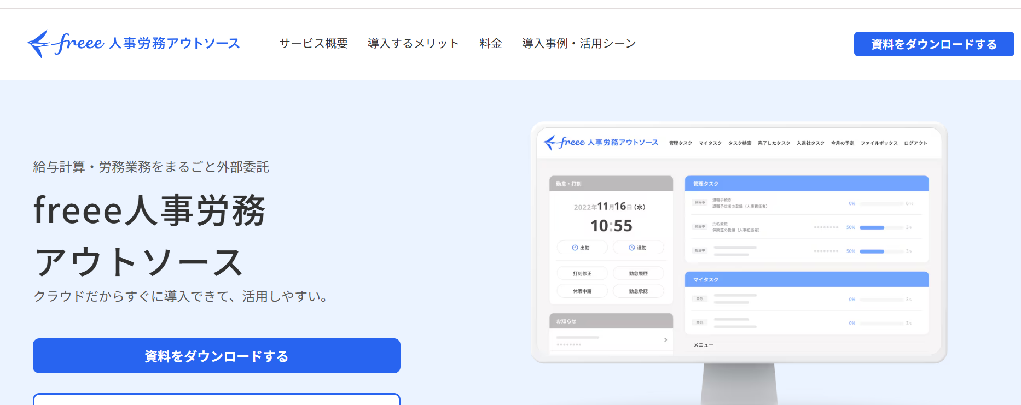The height and width of the screenshot is (405, 1021).
Task: Click the 出勤 clock-in icon button
Action: tap(582, 248)
